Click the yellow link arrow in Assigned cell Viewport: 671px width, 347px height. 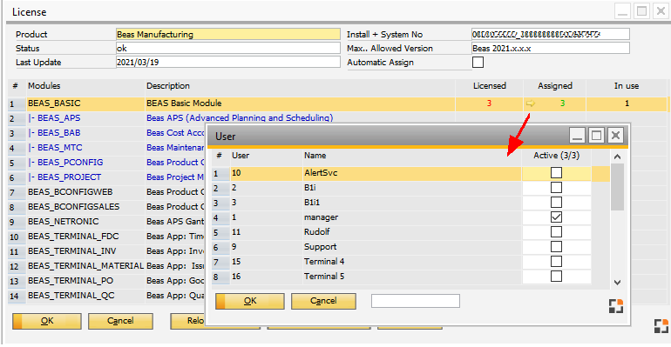[530, 103]
